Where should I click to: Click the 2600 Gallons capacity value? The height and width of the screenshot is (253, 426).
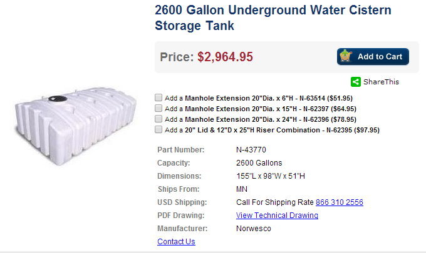pos(259,163)
